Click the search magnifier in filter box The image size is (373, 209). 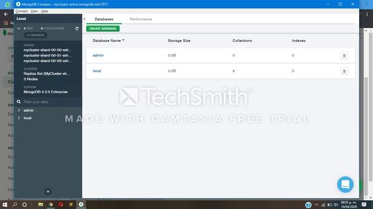tap(19, 102)
